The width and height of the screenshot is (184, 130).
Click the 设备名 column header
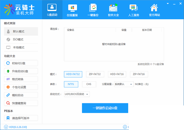tap(71, 30)
